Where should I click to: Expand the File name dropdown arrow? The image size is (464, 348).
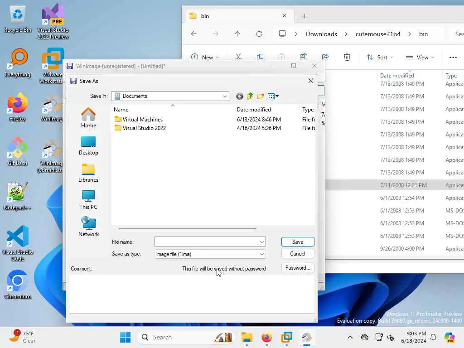(x=262, y=242)
